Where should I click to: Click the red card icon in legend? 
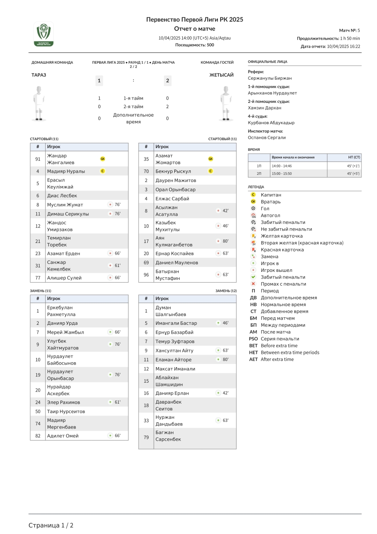(253, 250)
